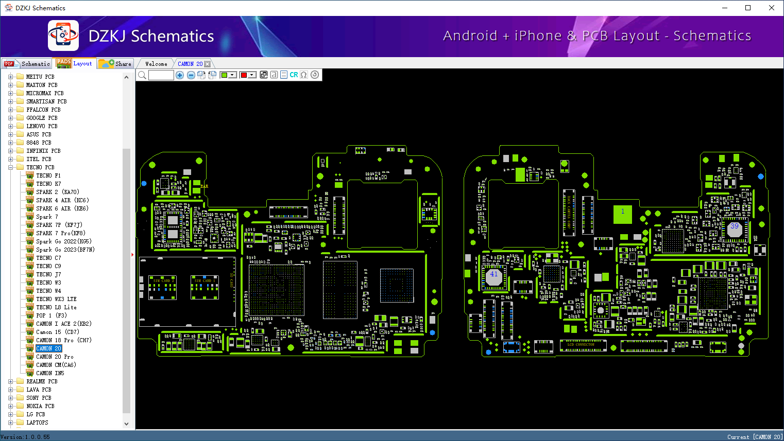The width and height of the screenshot is (784, 441).
Task: Zoom in with the blue plus button
Action: tap(180, 75)
